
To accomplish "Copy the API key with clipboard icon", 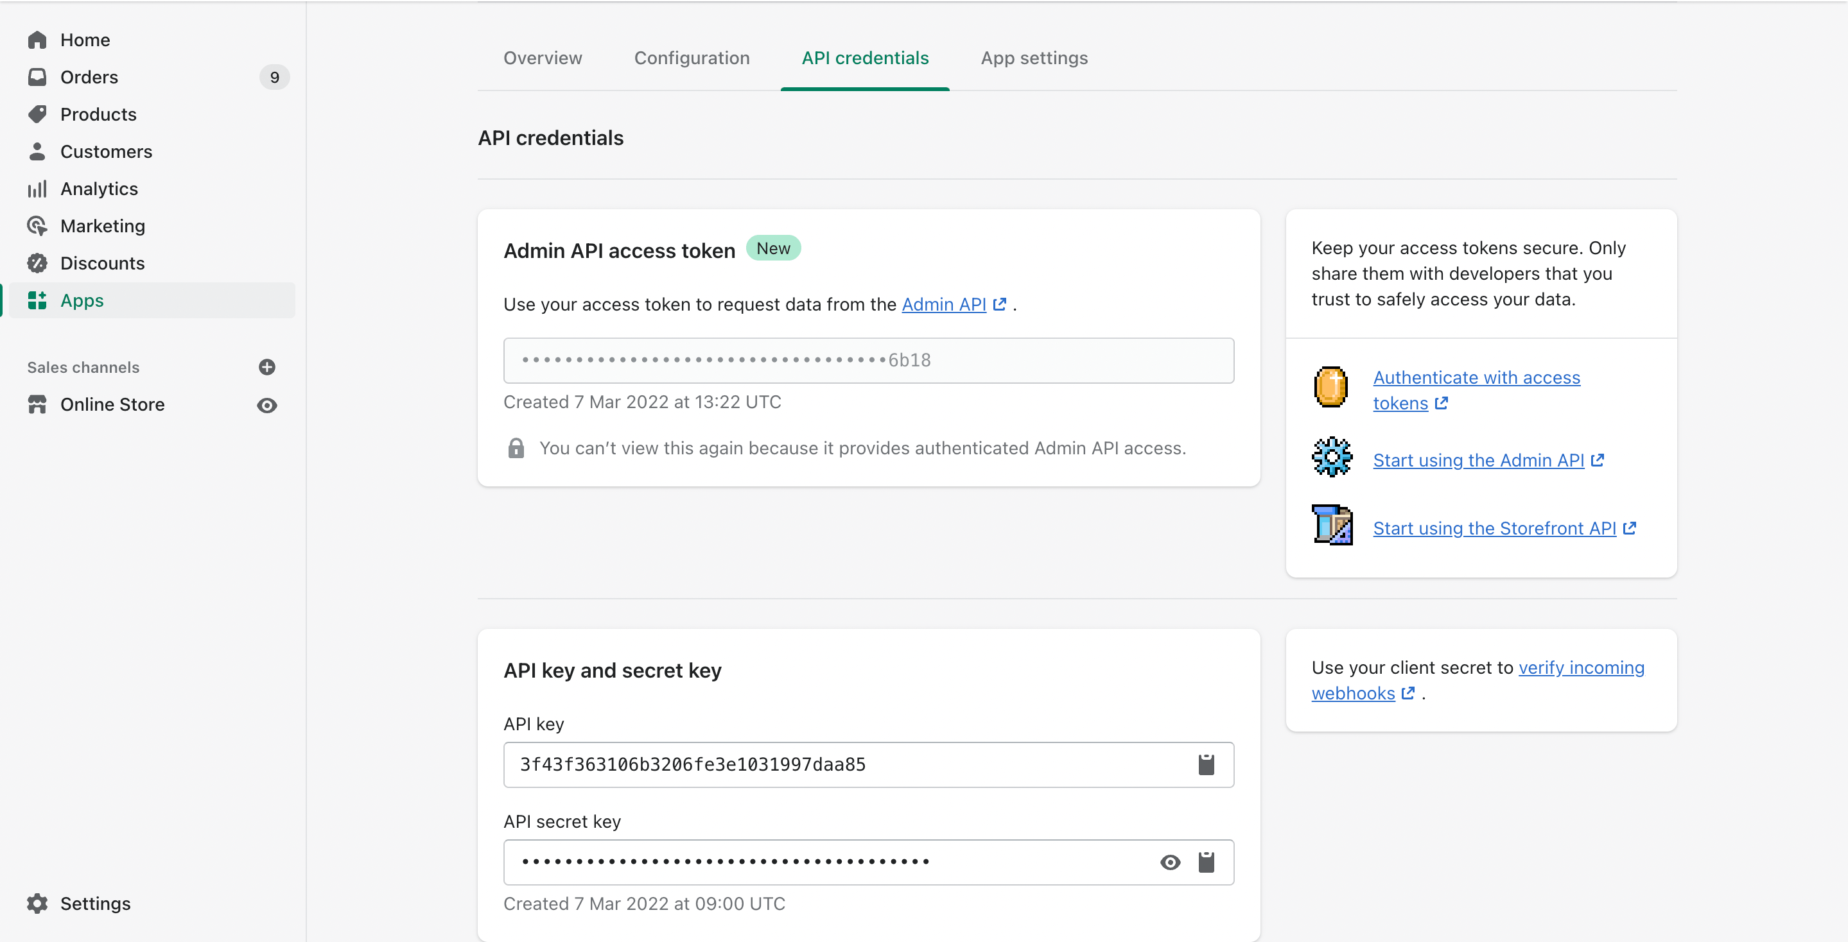I will (x=1206, y=764).
